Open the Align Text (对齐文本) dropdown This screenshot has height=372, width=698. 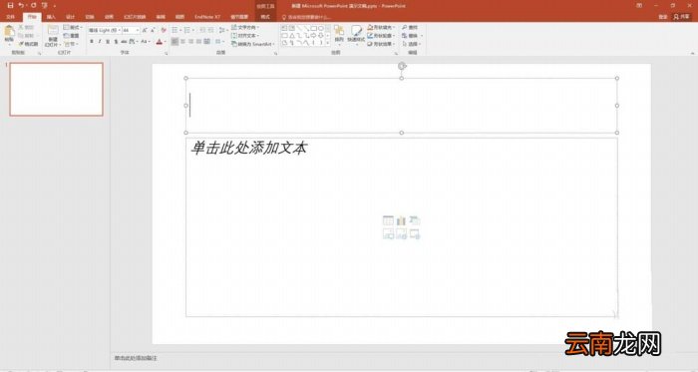click(245, 36)
